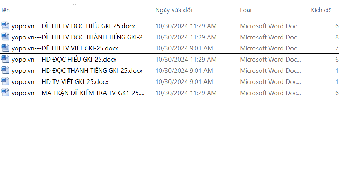This screenshot has height=180, width=339.
Task: Click Word icon of ĐỀ THI TV ĐỌC HIỂU file
Action: (x=5, y=25)
